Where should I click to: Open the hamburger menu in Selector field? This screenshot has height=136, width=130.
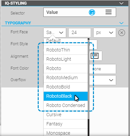(x=108, y=12)
